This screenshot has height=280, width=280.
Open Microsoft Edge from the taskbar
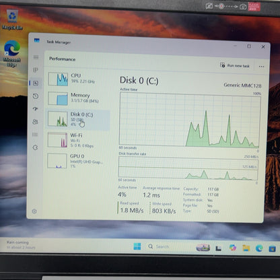(x=259, y=248)
